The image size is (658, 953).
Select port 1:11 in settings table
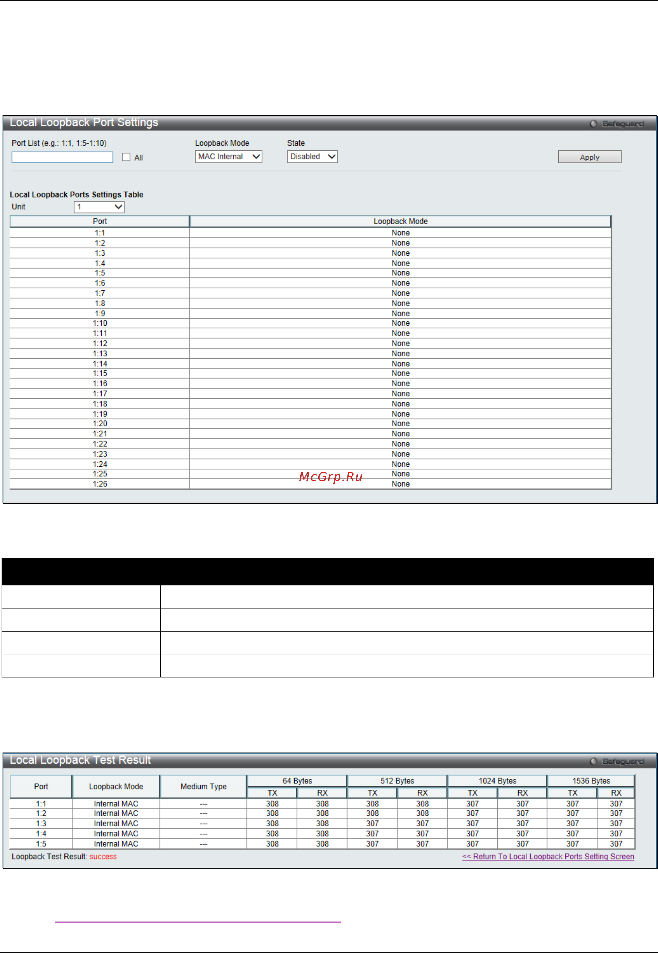[100, 333]
